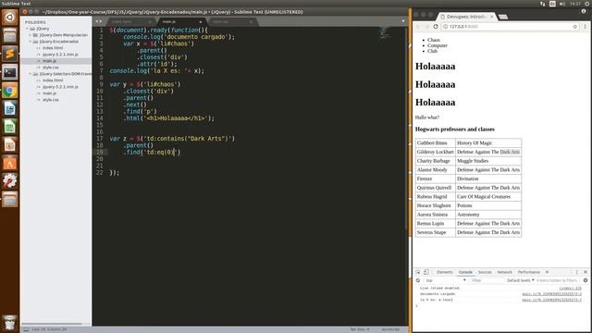Open Default levels dropdown
This screenshot has width=592, height=333.
click(521, 280)
